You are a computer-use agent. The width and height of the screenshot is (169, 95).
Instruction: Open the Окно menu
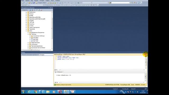pos(52,1)
